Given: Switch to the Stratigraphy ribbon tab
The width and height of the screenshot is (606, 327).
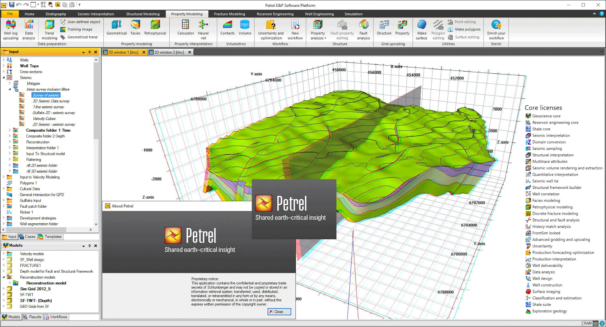Looking at the screenshot, I should (56, 14).
